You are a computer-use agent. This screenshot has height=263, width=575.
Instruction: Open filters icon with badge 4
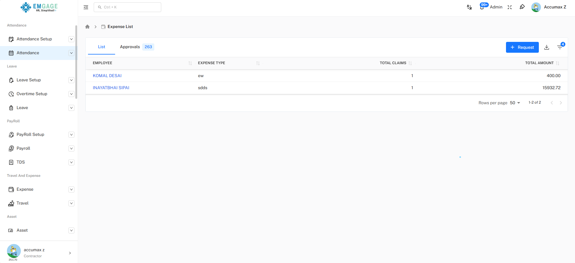coord(560,47)
